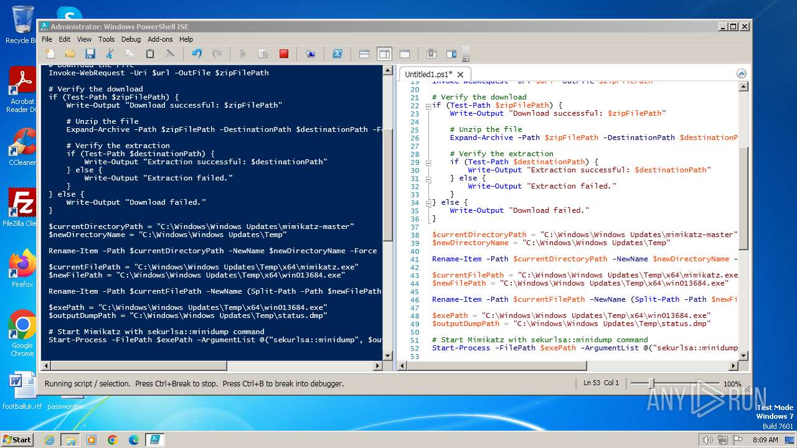Viewport: 797px width, 448px height.
Task: Open the Tools menu
Action: (106, 39)
